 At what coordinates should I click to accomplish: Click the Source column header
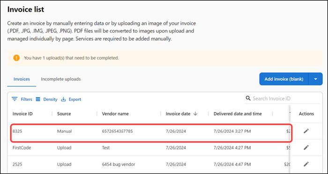point(64,113)
